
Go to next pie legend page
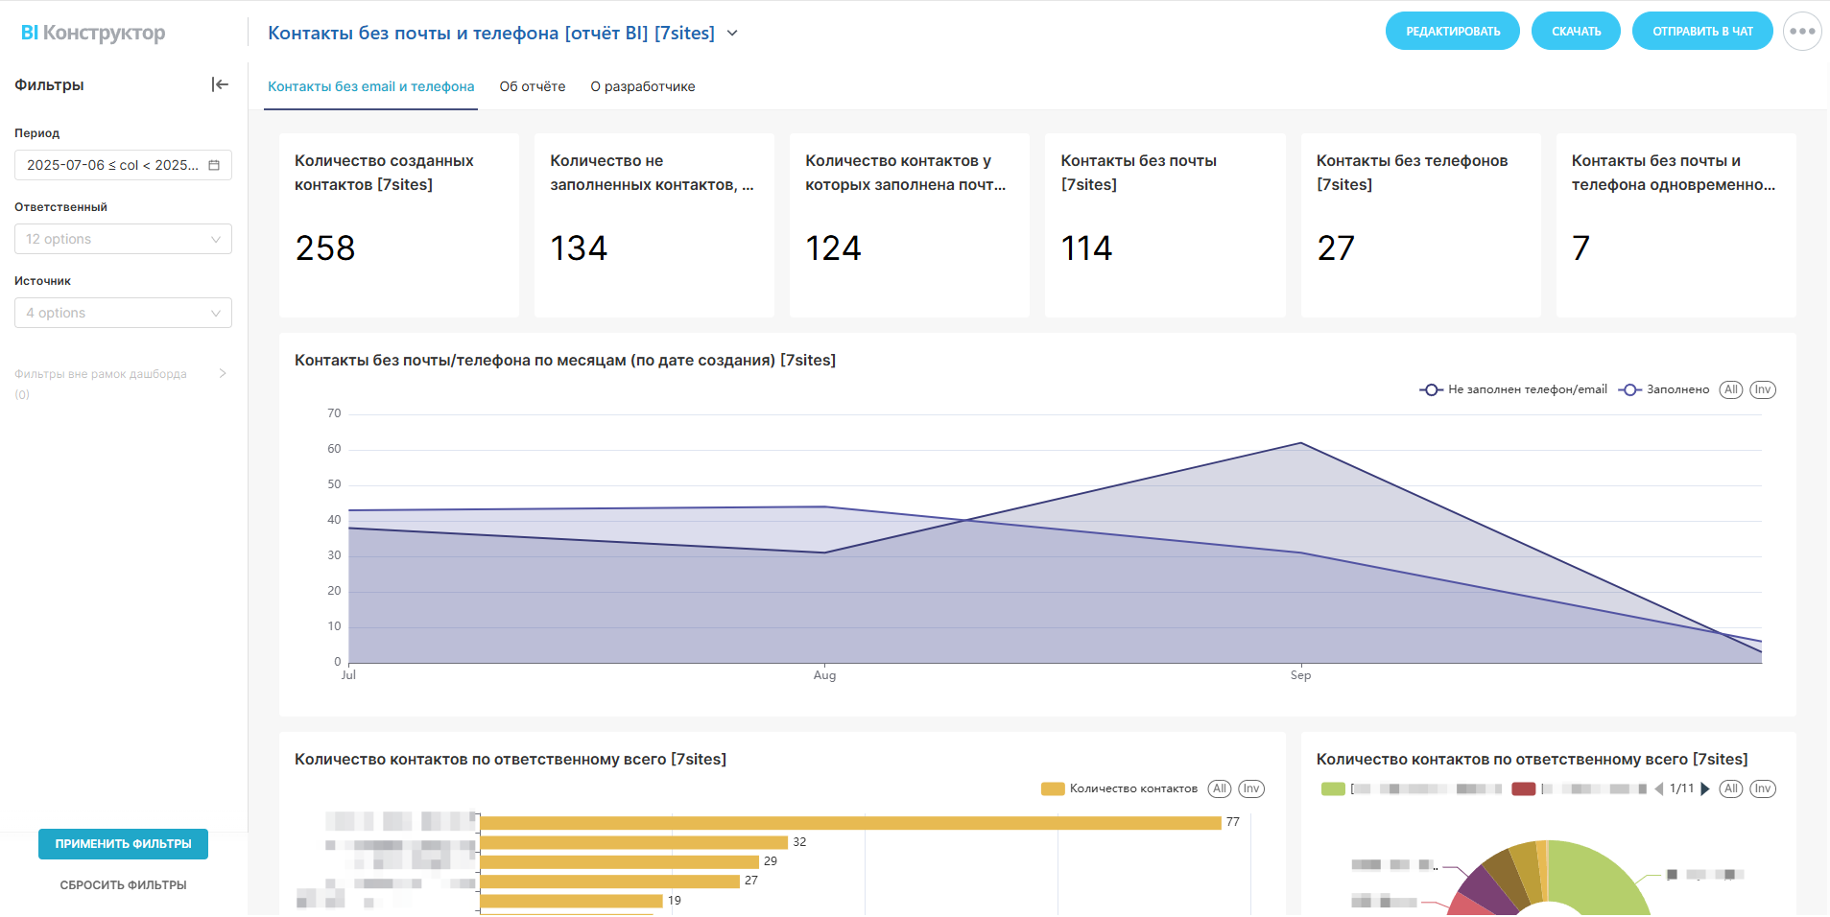tap(1705, 788)
